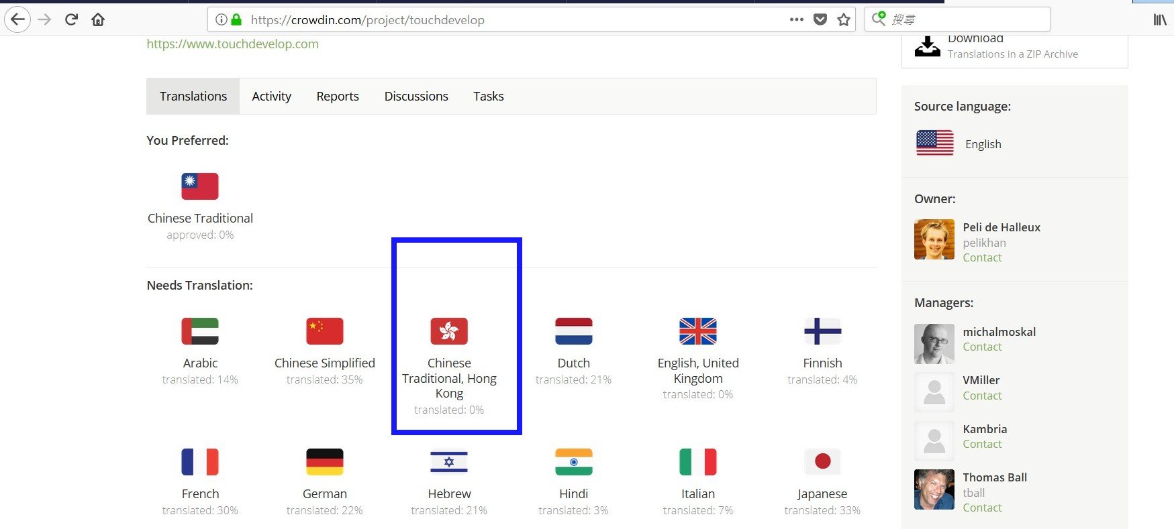Open the Chinese Traditional, Hong Kong language link
The height and width of the screenshot is (529, 1174).
449,378
